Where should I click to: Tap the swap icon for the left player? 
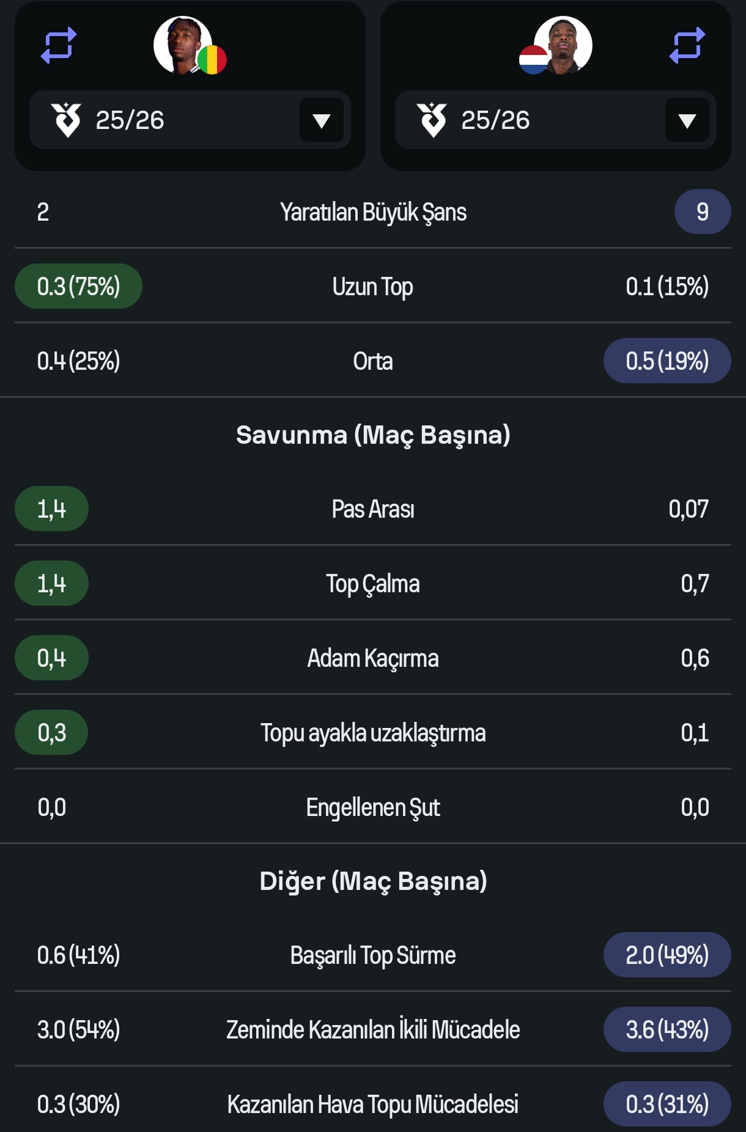point(59,45)
